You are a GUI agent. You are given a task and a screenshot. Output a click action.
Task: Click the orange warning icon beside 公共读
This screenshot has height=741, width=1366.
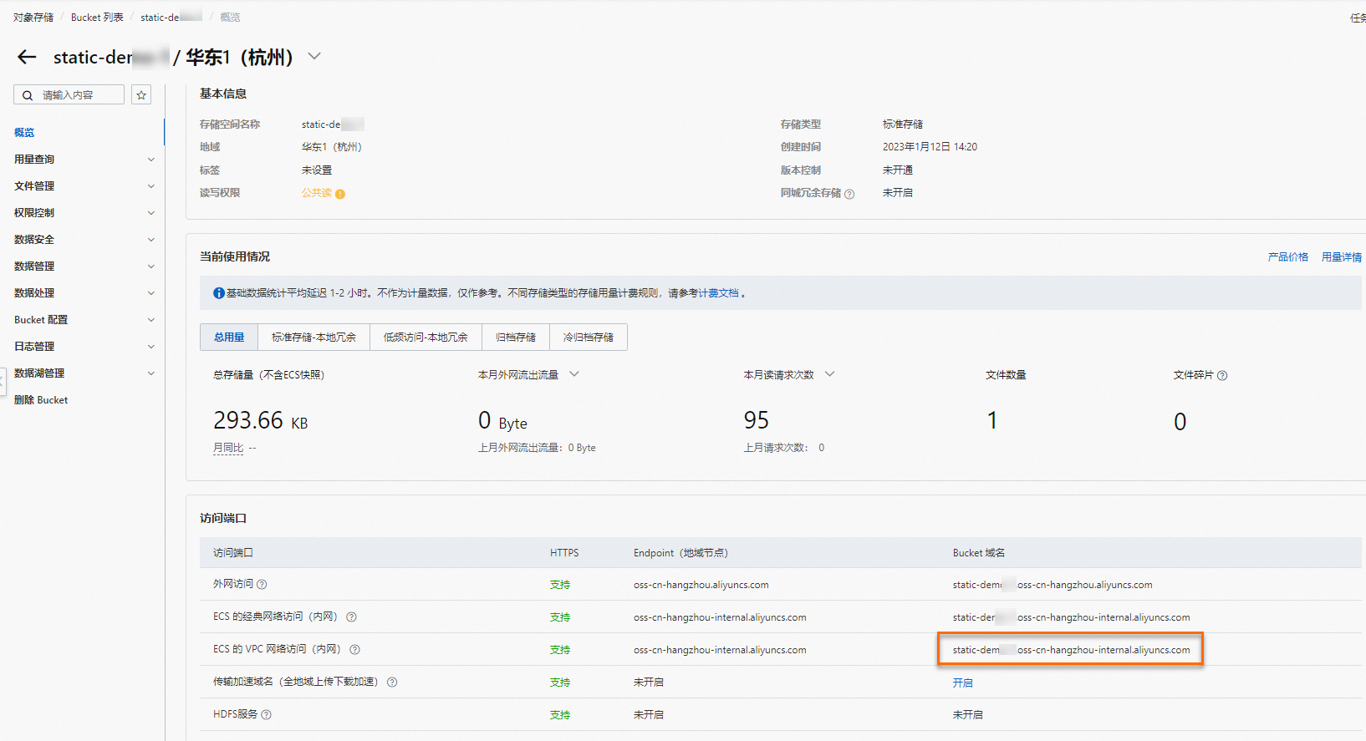click(x=340, y=194)
